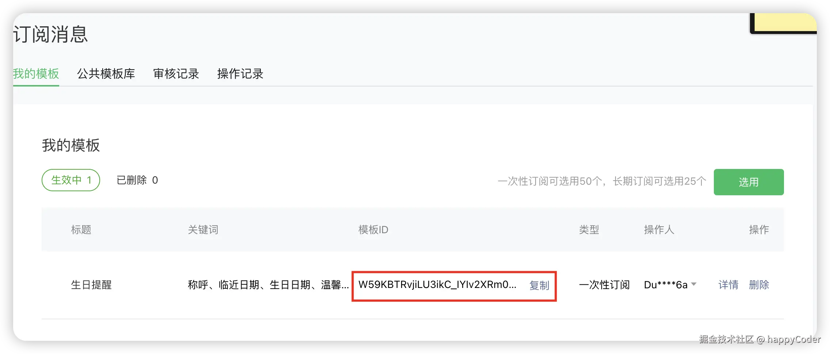Click the 模板ID column header
The height and width of the screenshot is (354, 830).
373,230
